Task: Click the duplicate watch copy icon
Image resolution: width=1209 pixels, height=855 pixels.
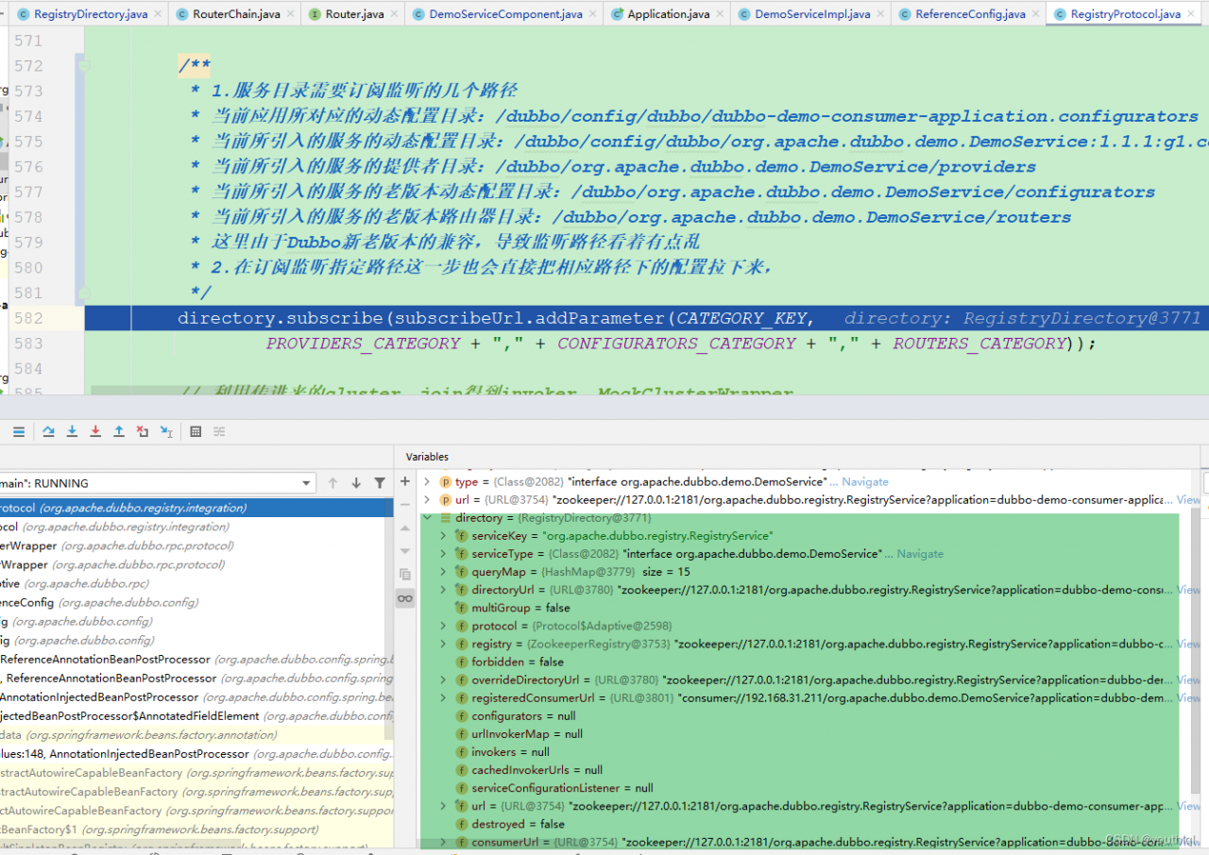Action: pyautogui.click(x=405, y=574)
